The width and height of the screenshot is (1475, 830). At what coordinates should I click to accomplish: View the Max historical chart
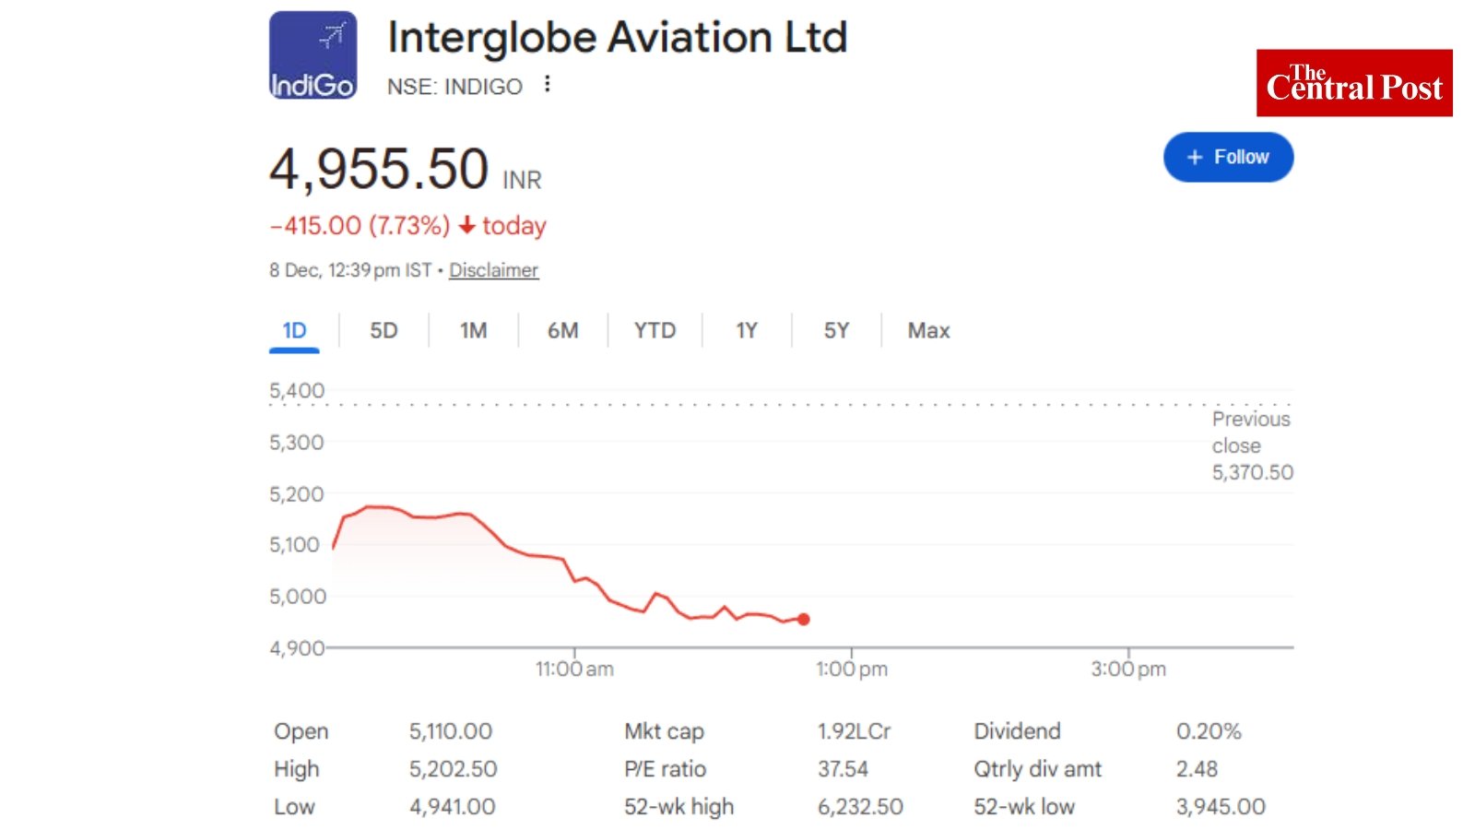[927, 330]
